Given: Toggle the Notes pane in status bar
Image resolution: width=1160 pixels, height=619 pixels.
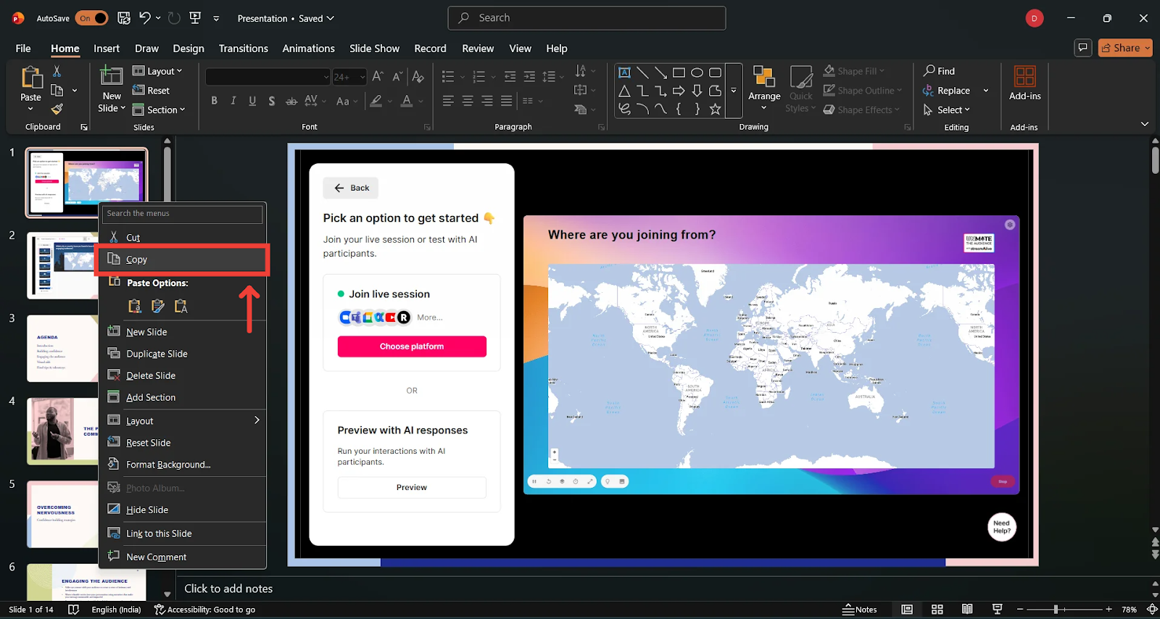Looking at the screenshot, I should [x=860, y=610].
